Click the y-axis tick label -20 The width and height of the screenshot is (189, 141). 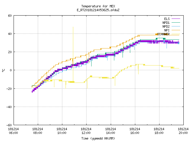pyautogui.click(x=9, y=89)
